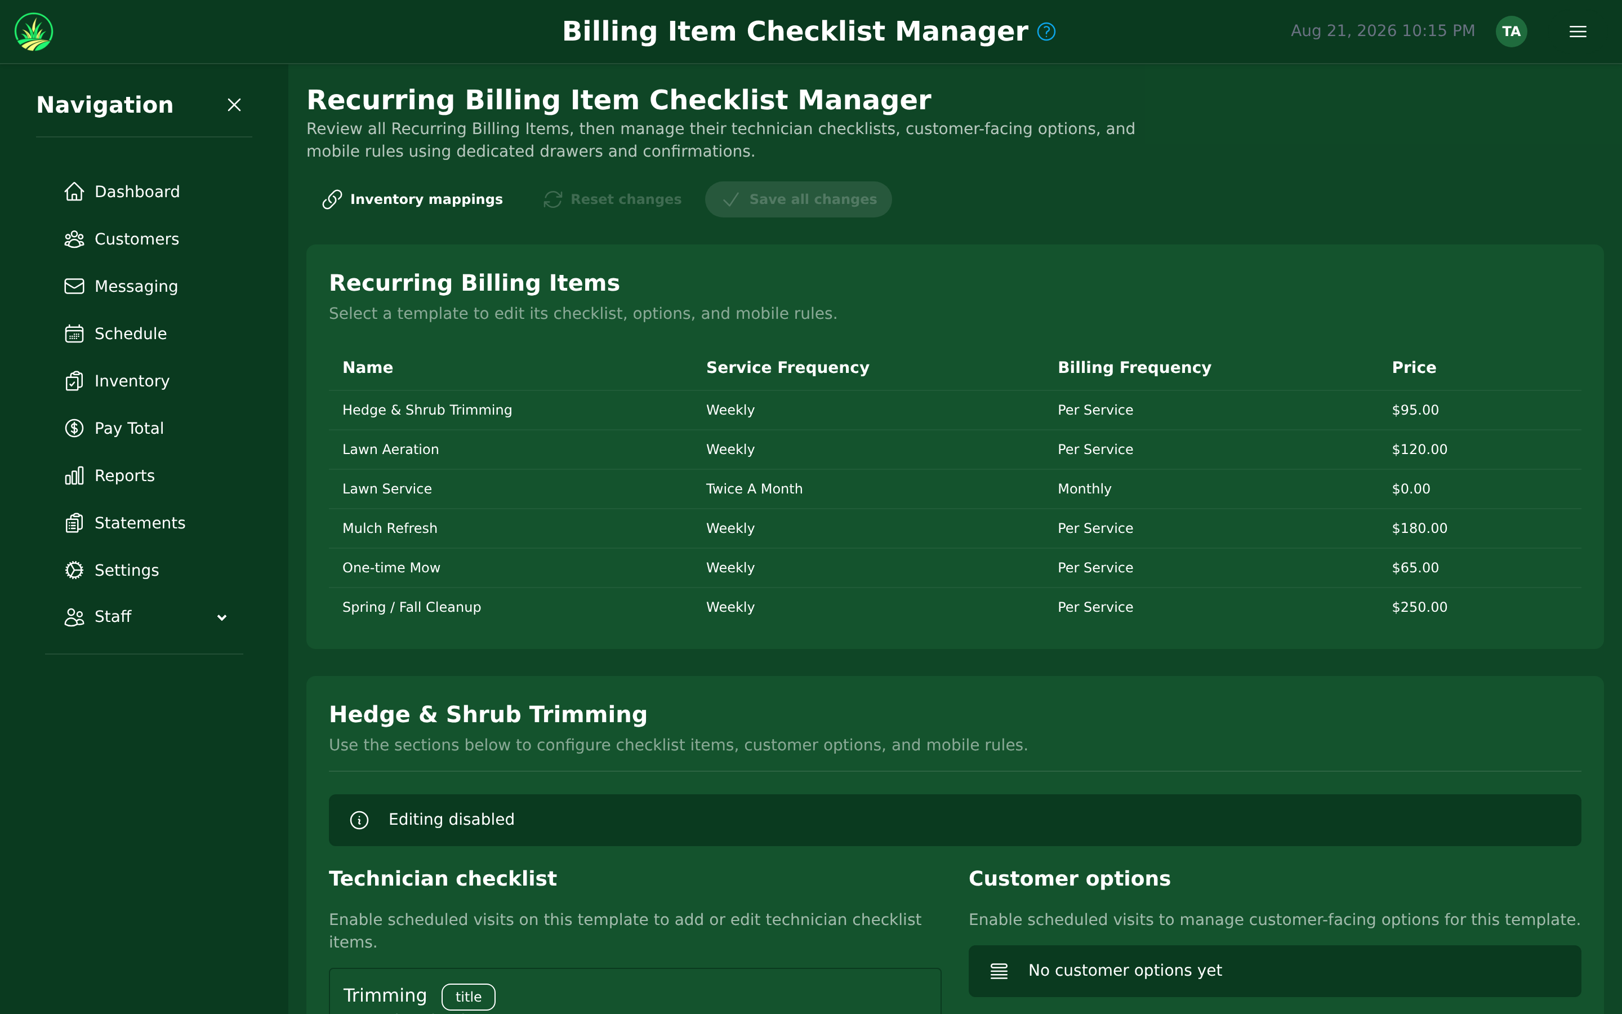Click the Save all changes button
This screenshot has width=1622, height=1014.
tap(798, 199)
